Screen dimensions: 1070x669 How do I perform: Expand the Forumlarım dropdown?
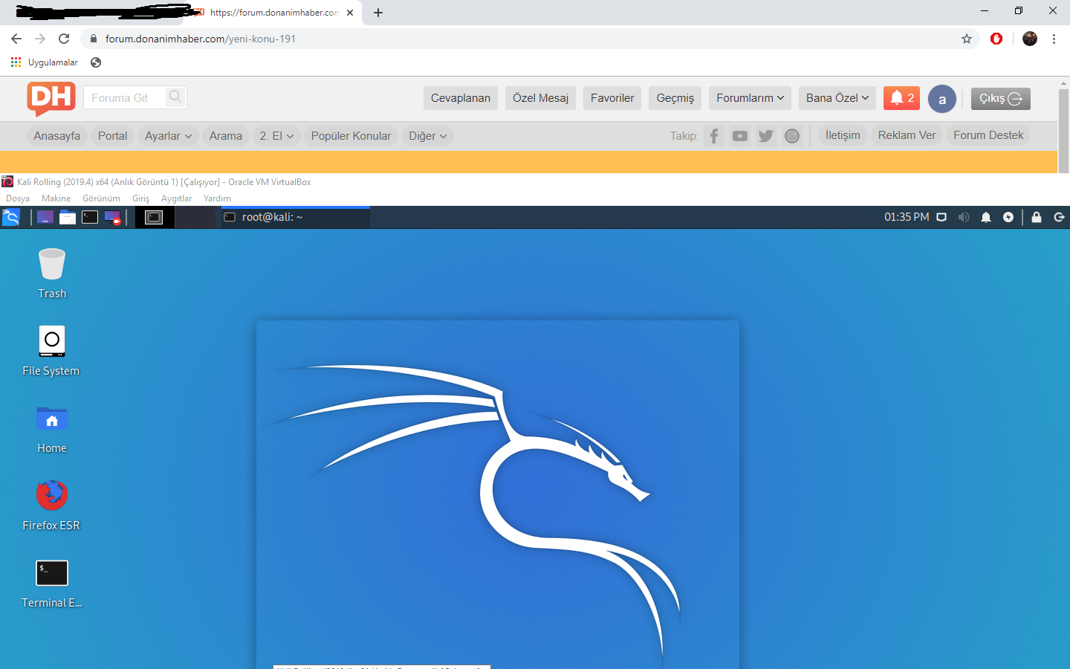[x=750, y=98]
